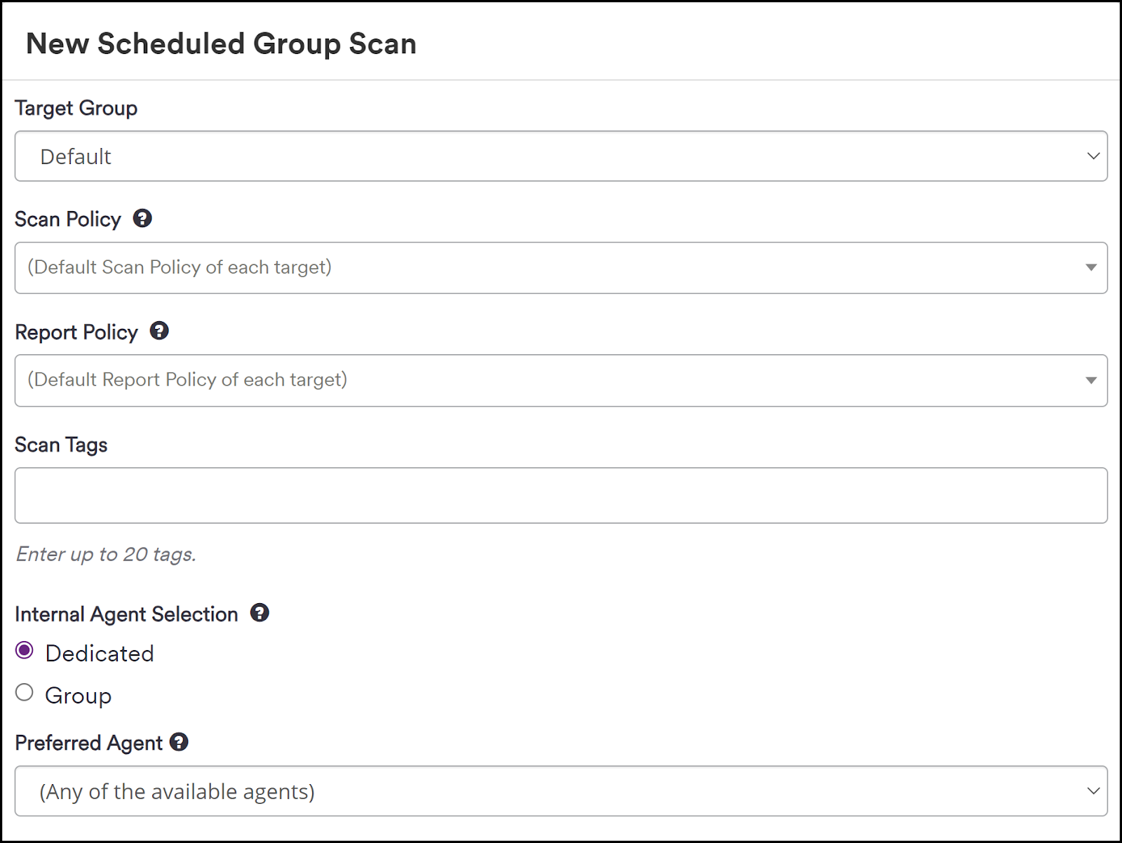
Task: Click the Scan Policy dropdown arrow
Action: [1091, 267]
